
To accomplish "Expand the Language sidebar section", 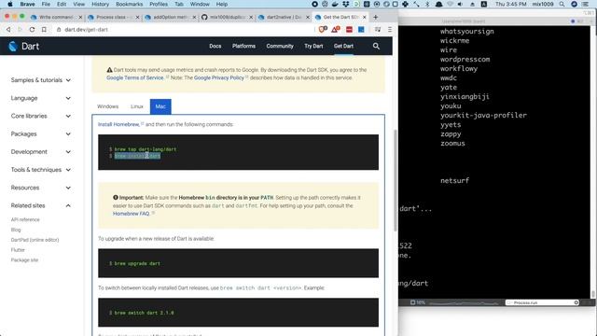I will [x=40, y=98].
